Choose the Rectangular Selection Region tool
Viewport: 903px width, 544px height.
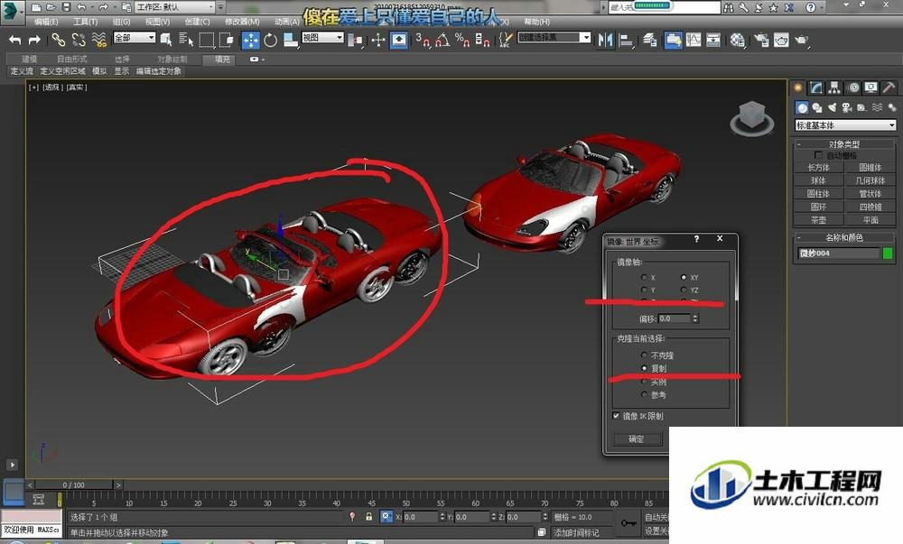tap(206, 40)
